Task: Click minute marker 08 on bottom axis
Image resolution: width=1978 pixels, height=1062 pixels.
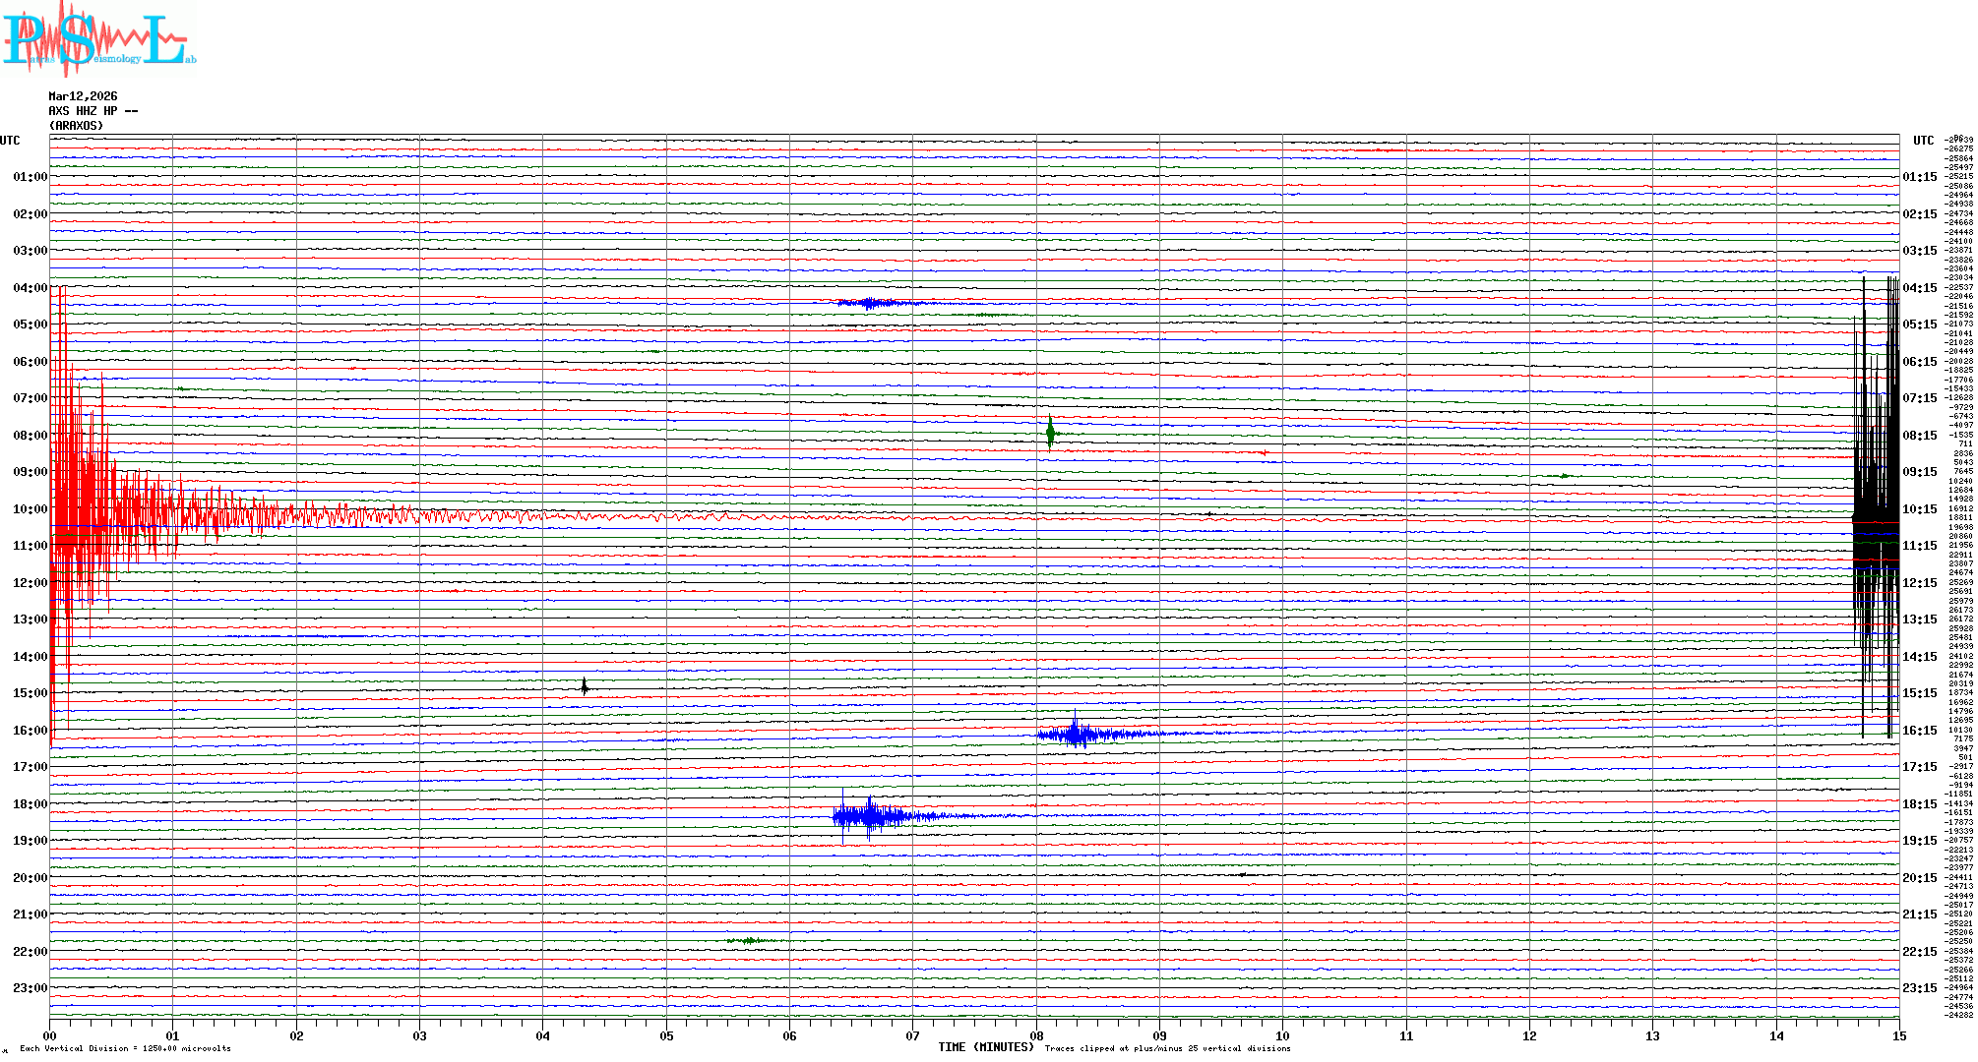Action: (1036, 1035)
